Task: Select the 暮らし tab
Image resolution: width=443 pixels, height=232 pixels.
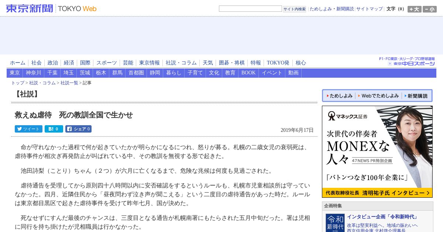Action: pyautogui.click(x=174, y=73)
